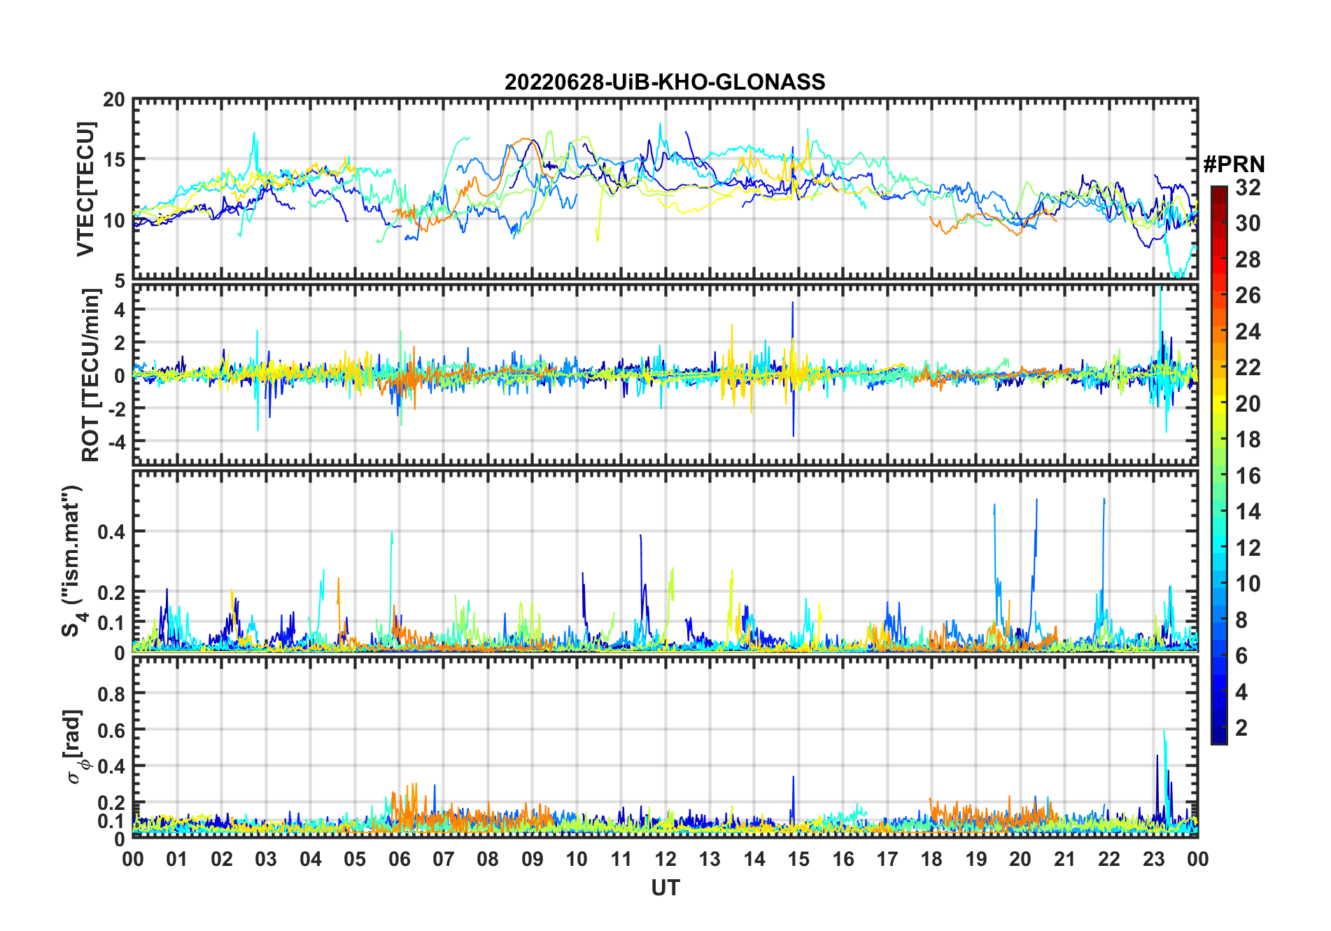Click colorbar tick value 2

click(1241, 728)
